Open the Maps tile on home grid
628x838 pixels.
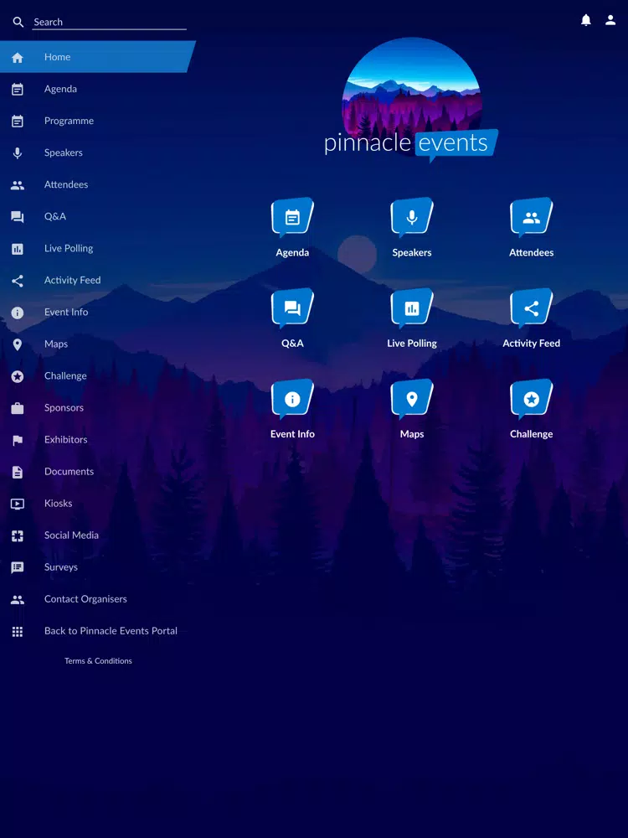click(x=412, y=410)
